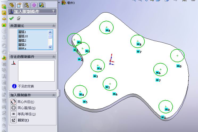Collapse the property panel using splitter handle
The height and width of the screenshot is (132, 198).
click(59, 93)
